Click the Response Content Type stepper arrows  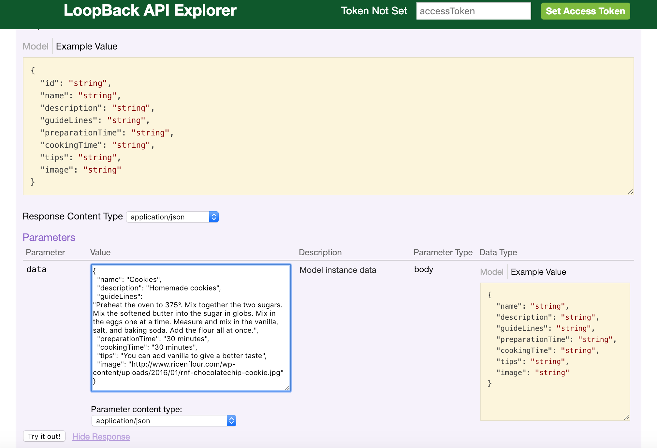pyautogui.click(x=214, y=217)
